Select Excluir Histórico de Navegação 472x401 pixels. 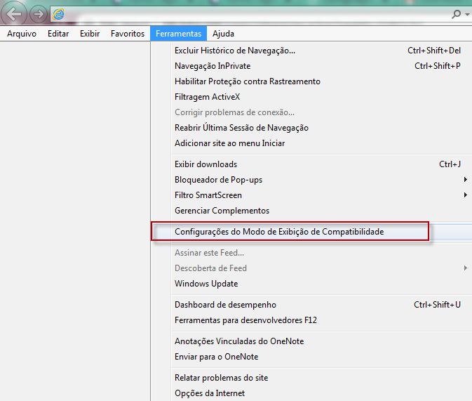point(311,51)
